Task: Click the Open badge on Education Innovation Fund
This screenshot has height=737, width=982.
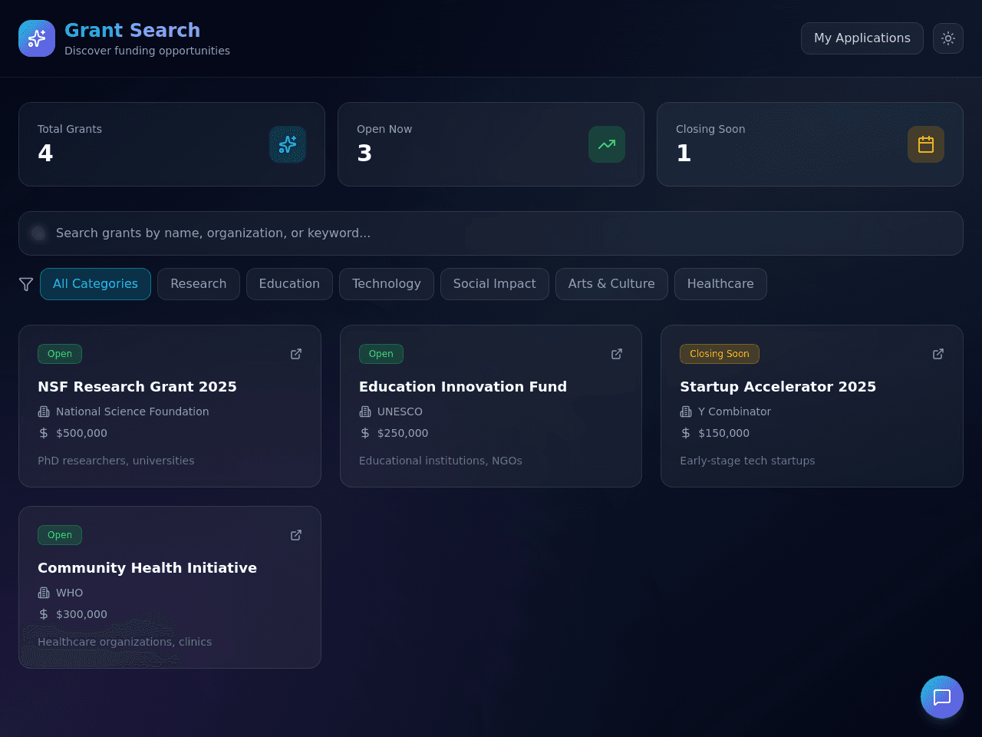Action: coord(381,354)
